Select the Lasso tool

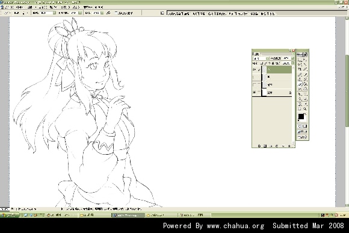(x=300, y=64)
